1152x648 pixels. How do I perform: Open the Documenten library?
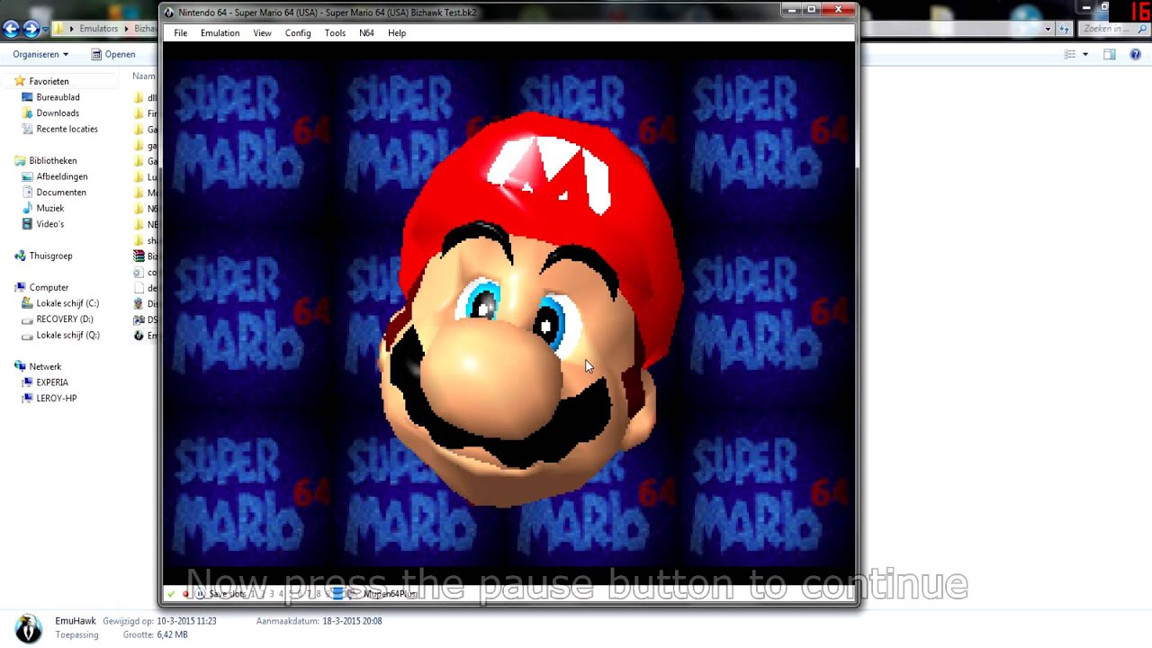click(x=61, y=193)
